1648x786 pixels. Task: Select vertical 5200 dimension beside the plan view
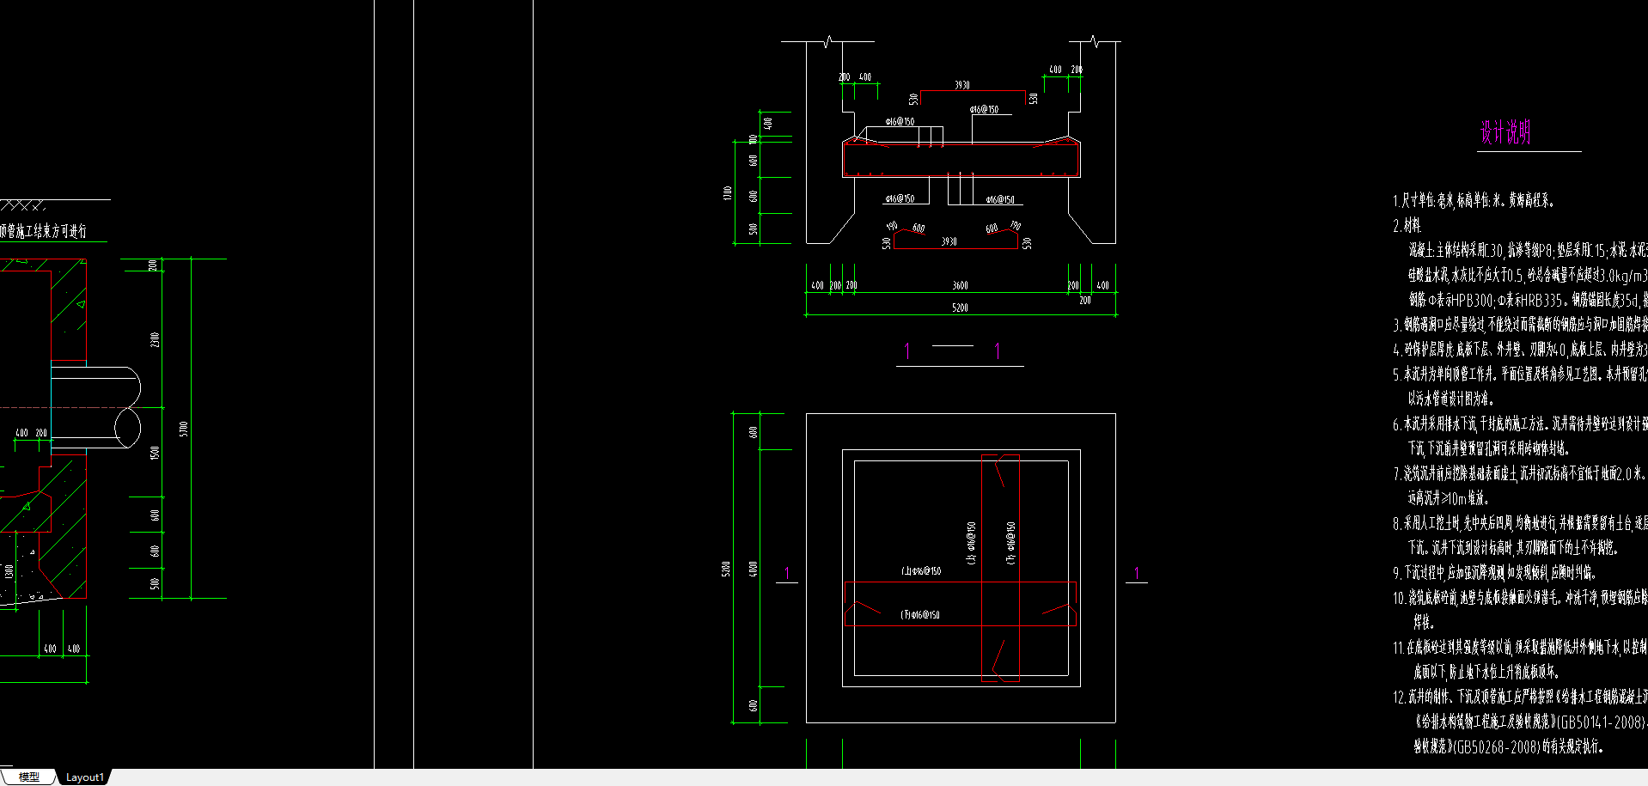click(x=726, y=569)
